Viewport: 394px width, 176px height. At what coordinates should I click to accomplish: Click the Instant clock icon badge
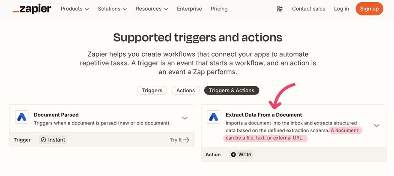(43, 140)
